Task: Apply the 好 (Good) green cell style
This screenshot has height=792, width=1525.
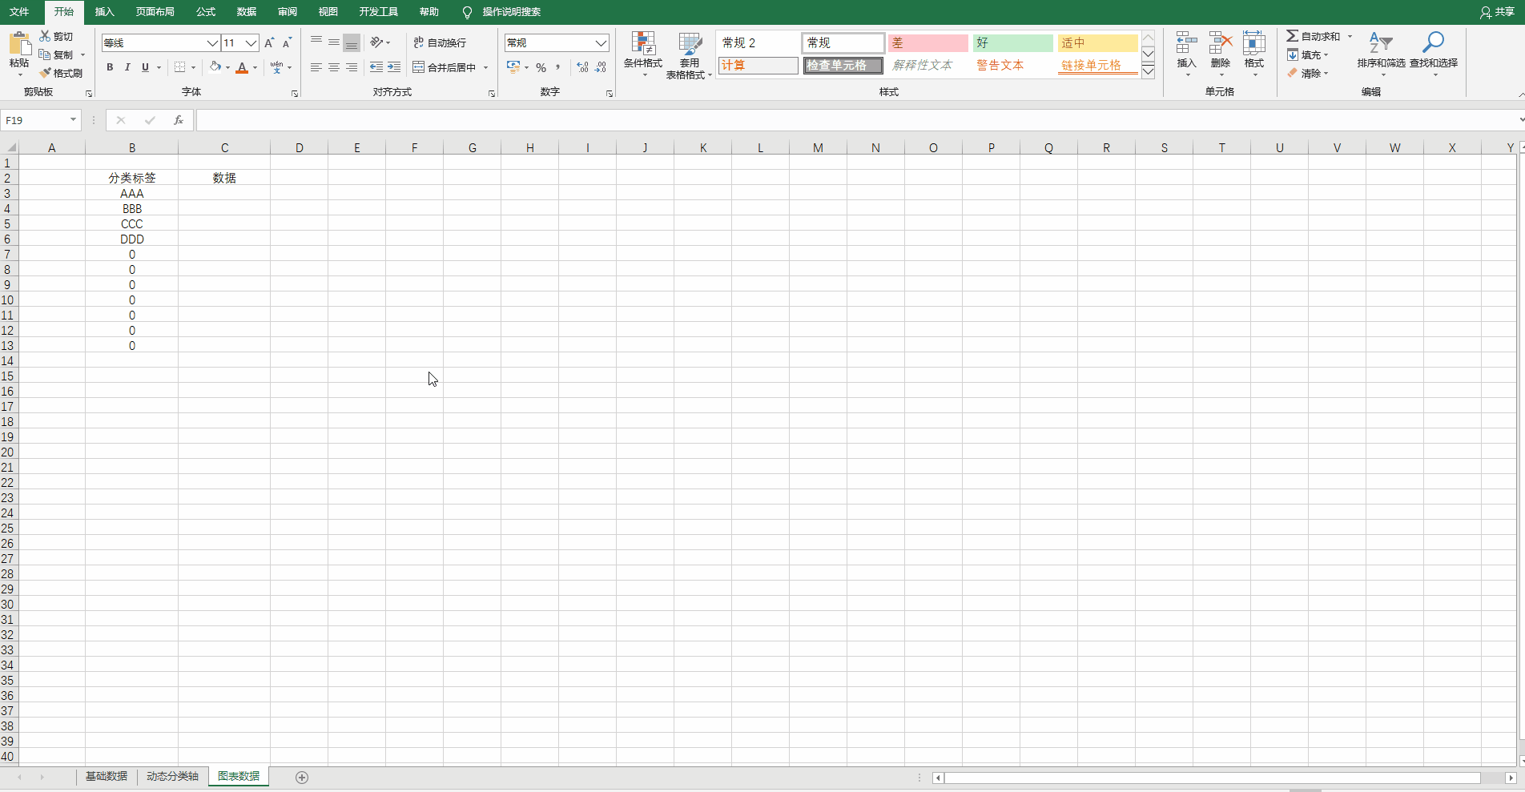Action: (1012, 42)
